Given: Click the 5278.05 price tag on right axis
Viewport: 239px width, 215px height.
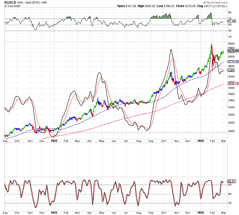Looking at the screenshot, I should (x=233, y=51).
